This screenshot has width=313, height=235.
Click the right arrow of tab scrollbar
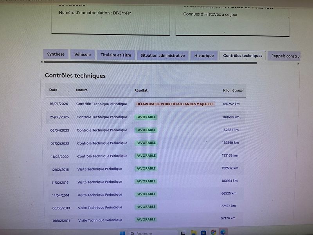[x=298, y=64]
